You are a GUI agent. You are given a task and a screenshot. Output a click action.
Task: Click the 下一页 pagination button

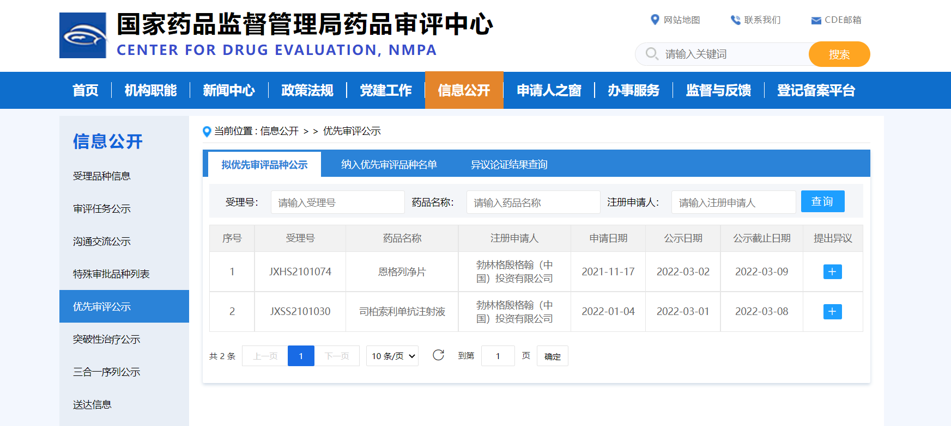pyautogui.click(x=337, y=356)
